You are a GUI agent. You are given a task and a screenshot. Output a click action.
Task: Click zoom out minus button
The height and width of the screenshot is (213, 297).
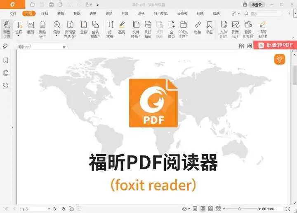(x=224, y=209)
